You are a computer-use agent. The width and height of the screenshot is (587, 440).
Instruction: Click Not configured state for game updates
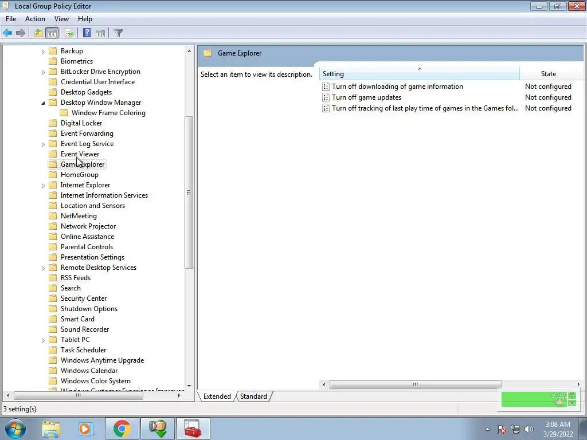point(548,97)
